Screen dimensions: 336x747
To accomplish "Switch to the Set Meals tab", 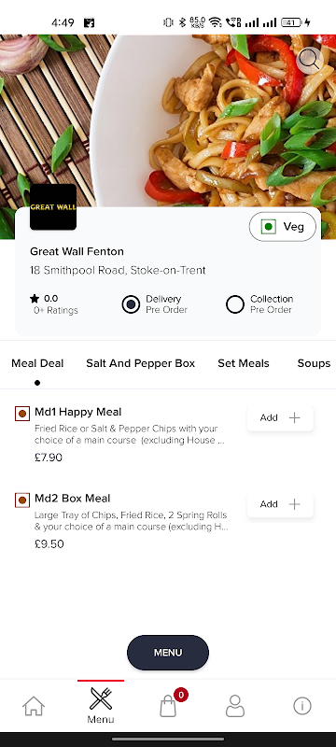I will tap(244, 363).
